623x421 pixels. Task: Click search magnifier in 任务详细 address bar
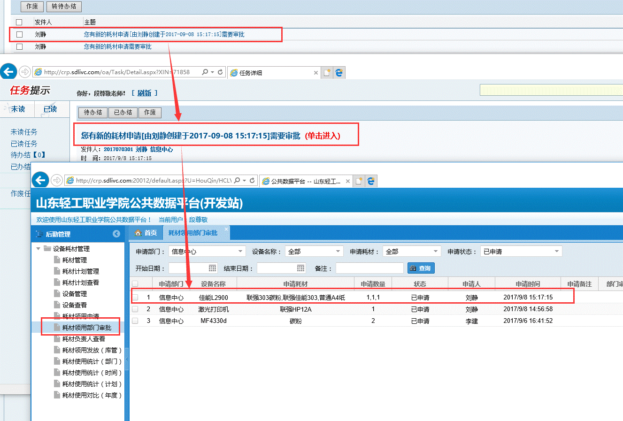click(205, 72)
